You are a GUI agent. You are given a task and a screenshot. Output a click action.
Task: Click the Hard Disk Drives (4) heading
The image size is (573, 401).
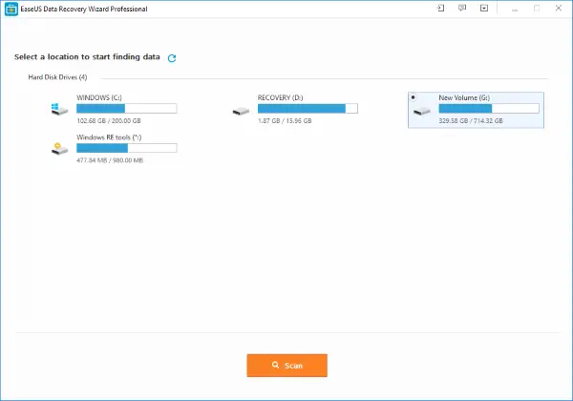[x=57, y=77]
